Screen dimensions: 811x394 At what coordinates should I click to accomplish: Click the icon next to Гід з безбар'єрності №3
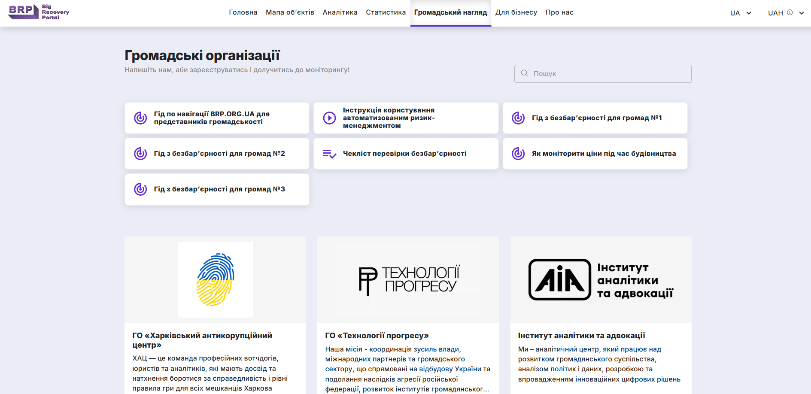click(x=140, y=189)
